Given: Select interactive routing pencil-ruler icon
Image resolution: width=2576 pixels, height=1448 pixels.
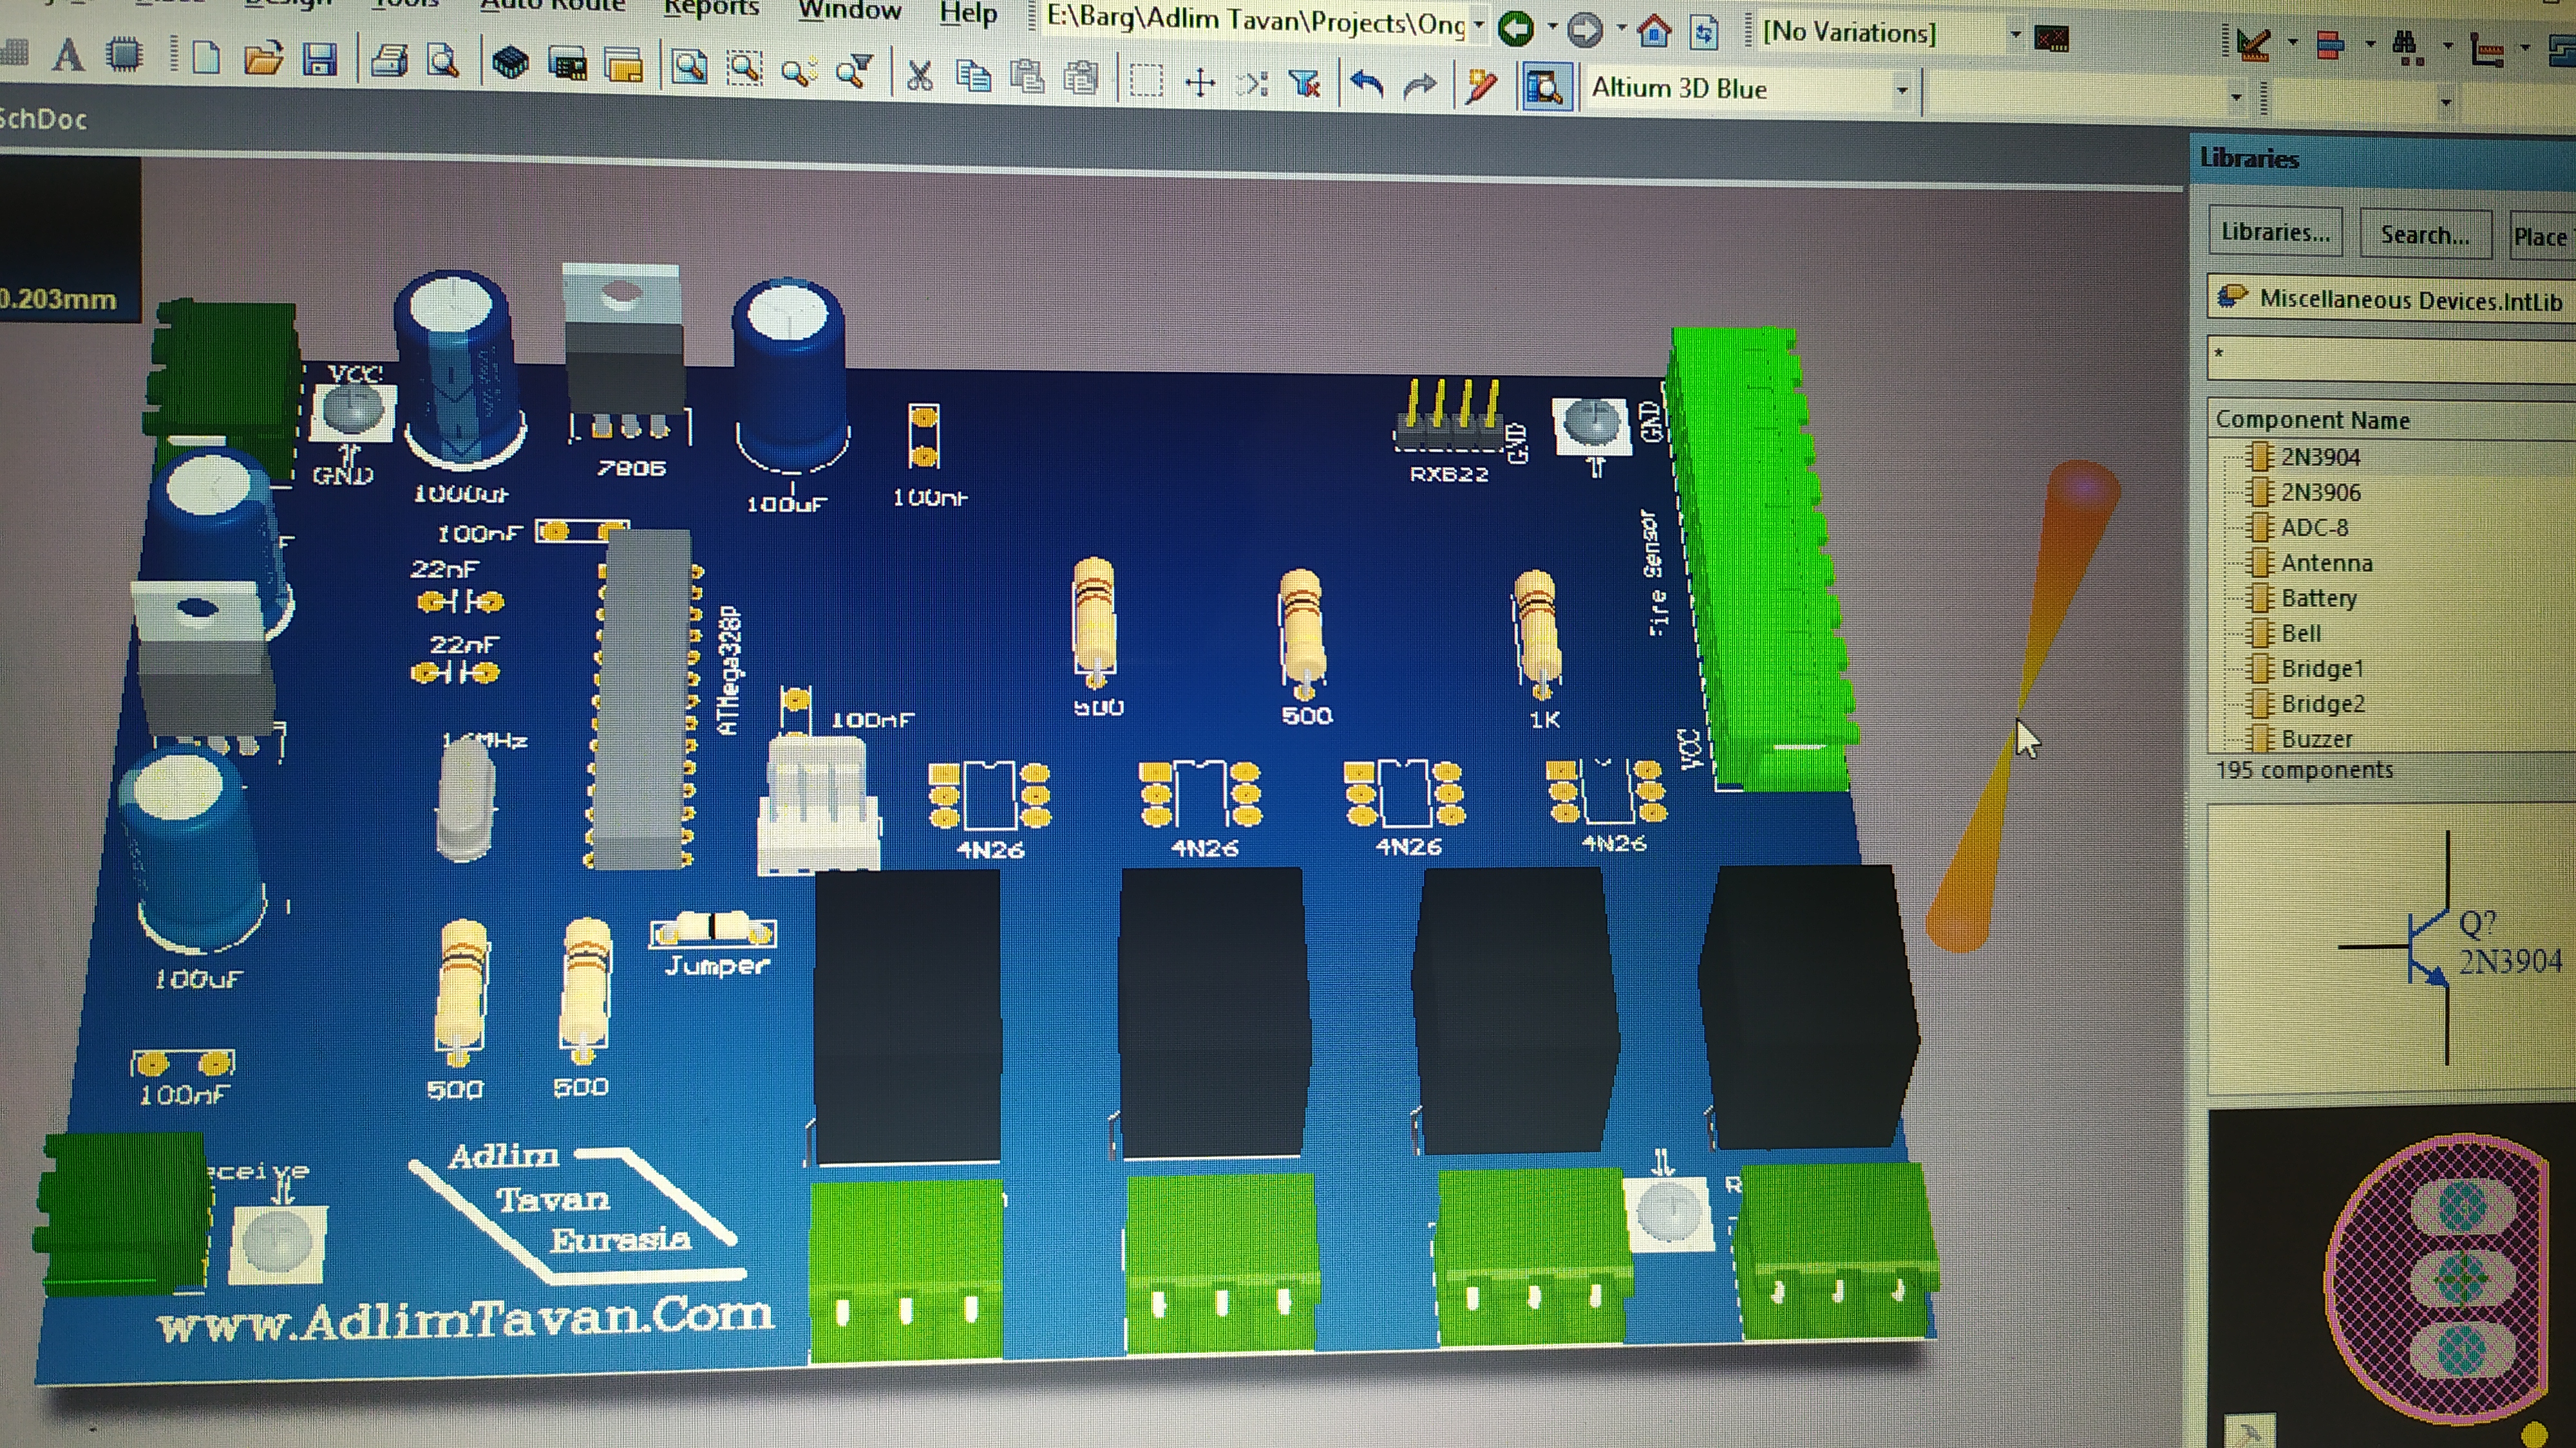Looking at the screenshot, I should [x=2253, y=44].
